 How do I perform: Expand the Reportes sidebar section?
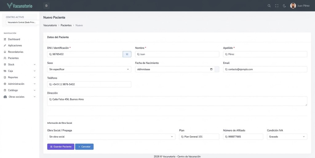(20, 77)
